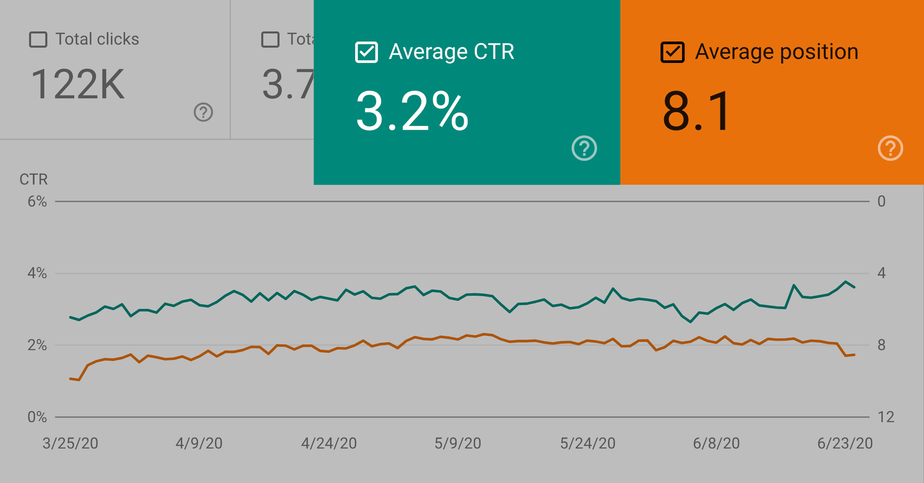
Task: Click the 3/25/20 date label
Action: (70, 443)
